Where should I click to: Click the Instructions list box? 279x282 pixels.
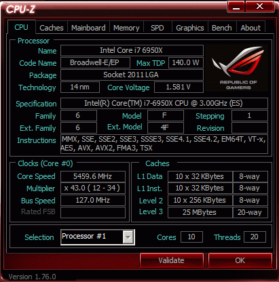point(164,144)
